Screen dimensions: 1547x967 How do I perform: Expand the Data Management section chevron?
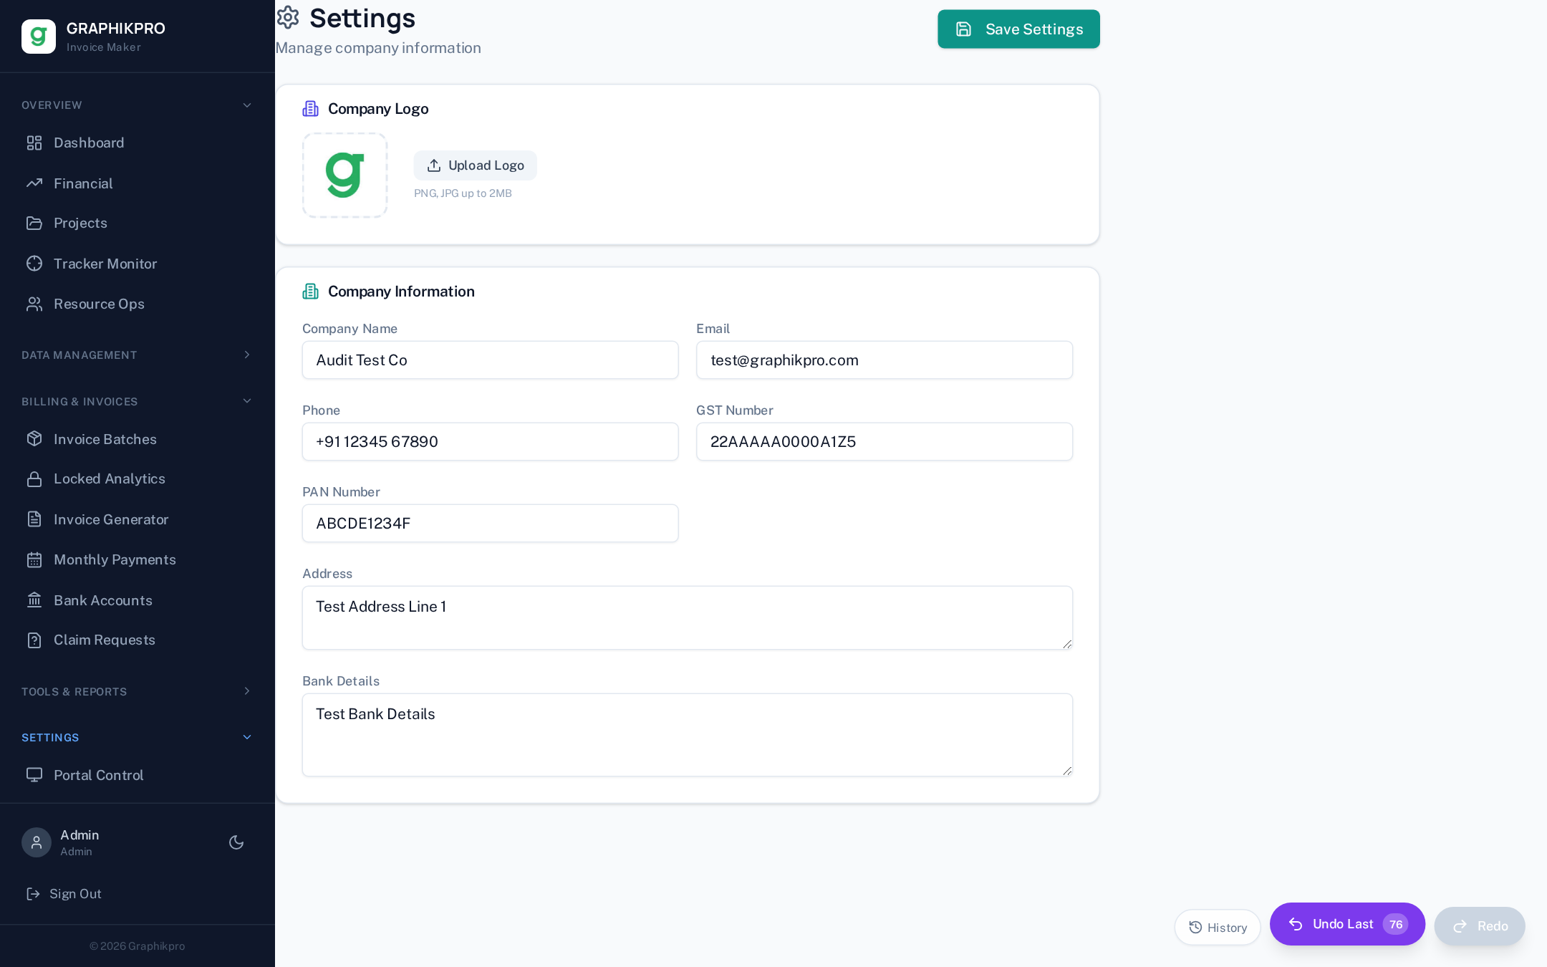[x=247, y=355]
